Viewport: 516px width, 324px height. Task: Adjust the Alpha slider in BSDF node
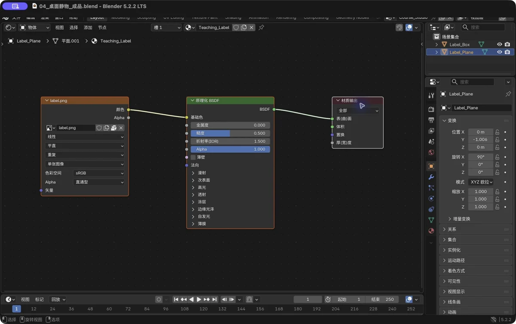click(230, 149)
